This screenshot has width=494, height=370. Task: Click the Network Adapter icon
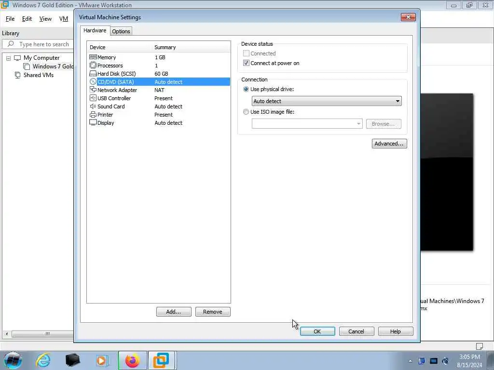pyautogui.click(x=93, y=90)
